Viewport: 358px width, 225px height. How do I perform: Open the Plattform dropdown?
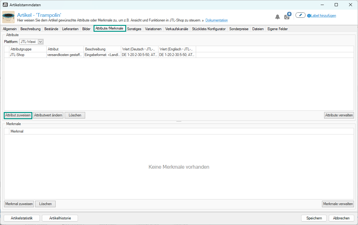(x=31, y=41)
